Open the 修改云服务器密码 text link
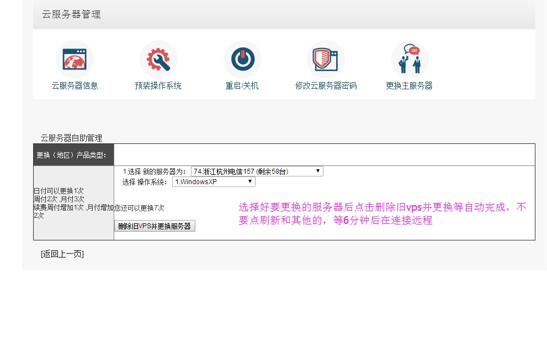547x343 pixels. (x=326, y=86)
